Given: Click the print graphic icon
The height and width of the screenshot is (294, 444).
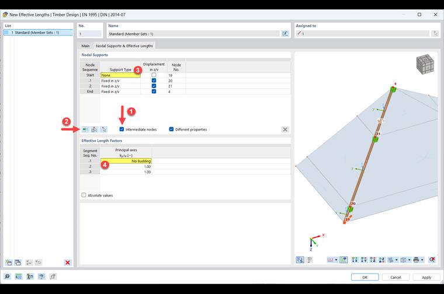Looking at the screenshot, I should tap(416, 260).
